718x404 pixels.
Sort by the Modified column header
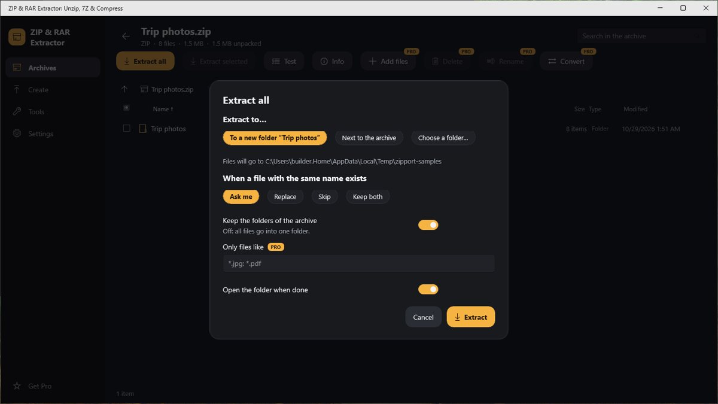click(635, 109)
